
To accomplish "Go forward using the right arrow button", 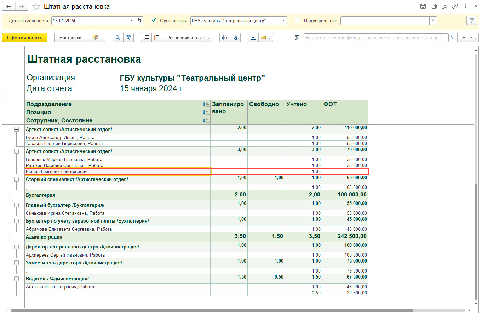I will 22,6.
